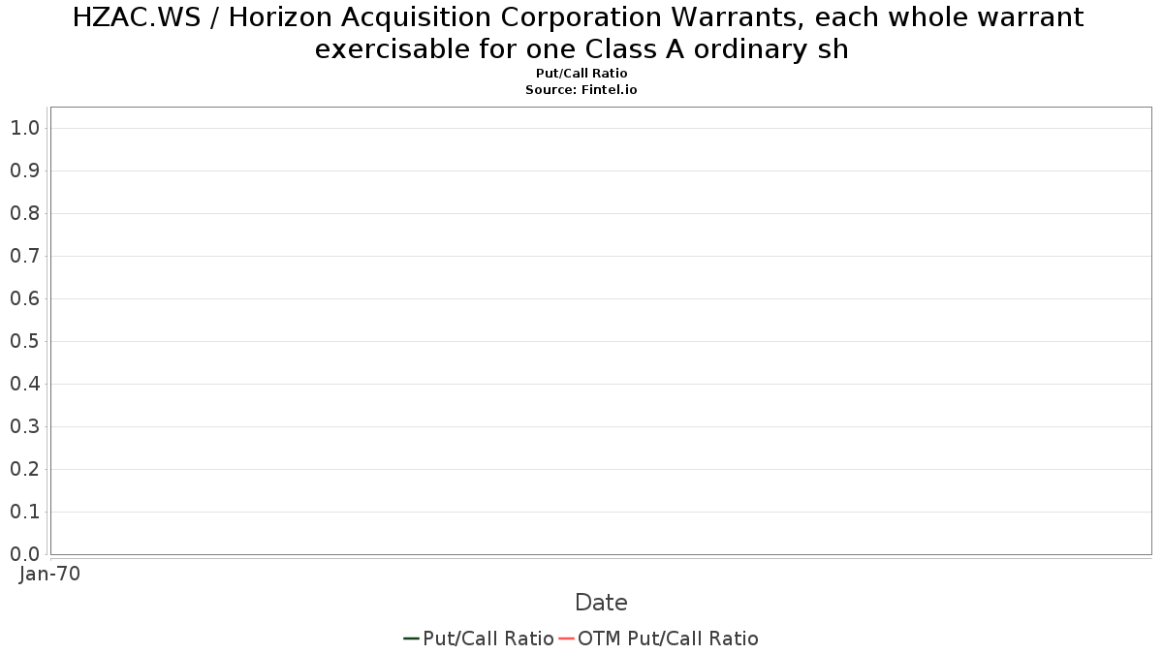Click the Date x-axis title
This screenshot has width=1163, height=654.
pyautogui.click(x=601, y=603)
